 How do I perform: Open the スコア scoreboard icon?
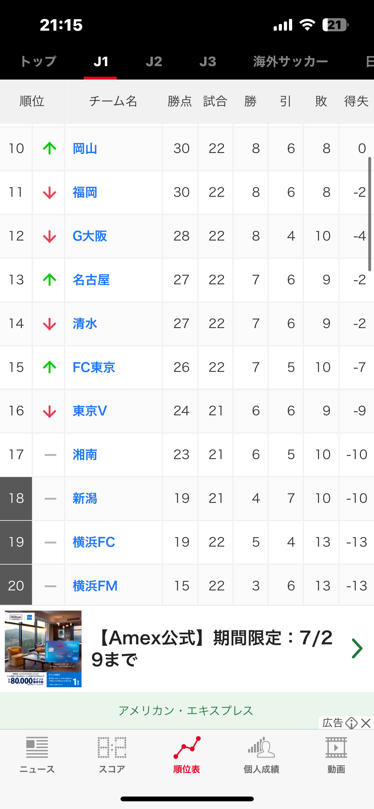(x=112, y=748)
